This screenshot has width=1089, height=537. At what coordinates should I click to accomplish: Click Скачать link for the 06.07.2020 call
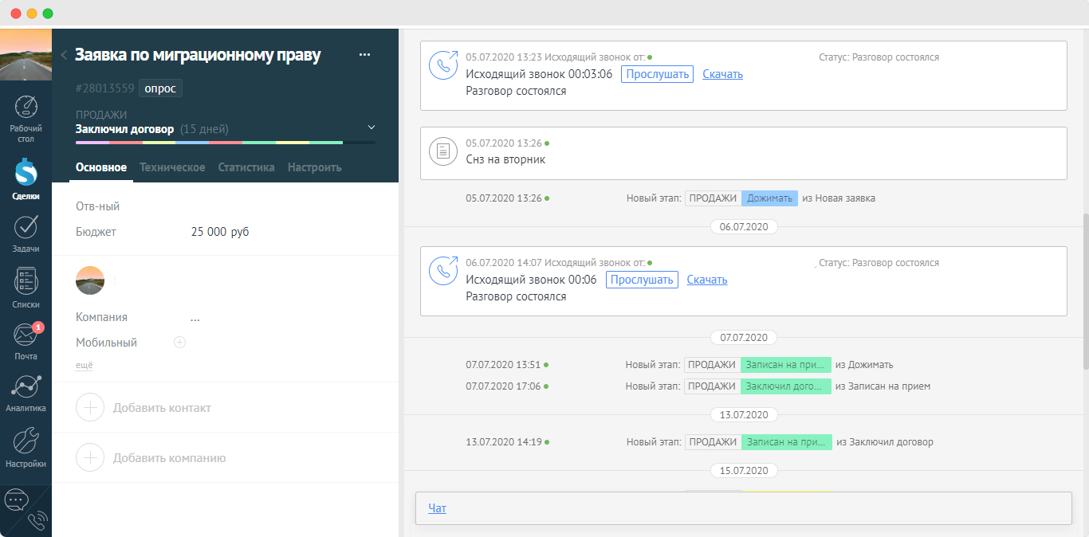point(706,280)
